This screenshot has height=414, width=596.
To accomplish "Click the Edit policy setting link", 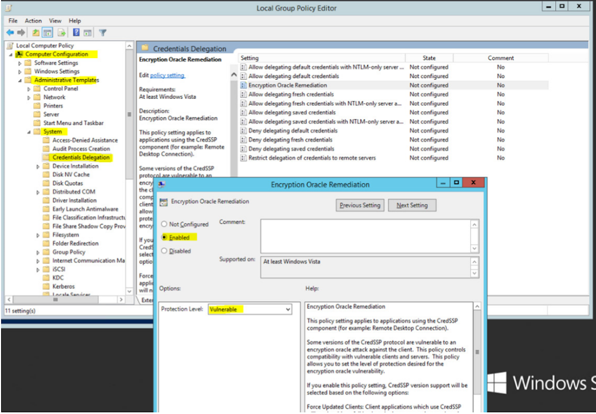I will (167, 75).
